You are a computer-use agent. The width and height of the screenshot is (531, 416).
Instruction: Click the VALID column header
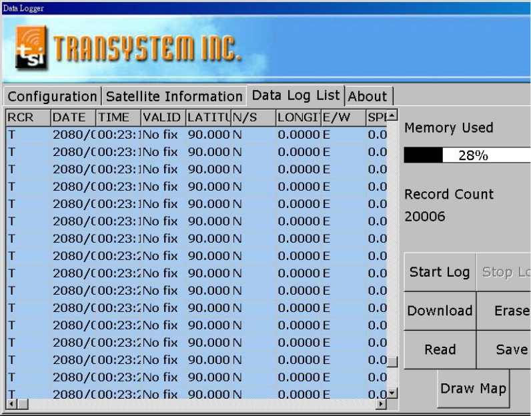[163, 117]
